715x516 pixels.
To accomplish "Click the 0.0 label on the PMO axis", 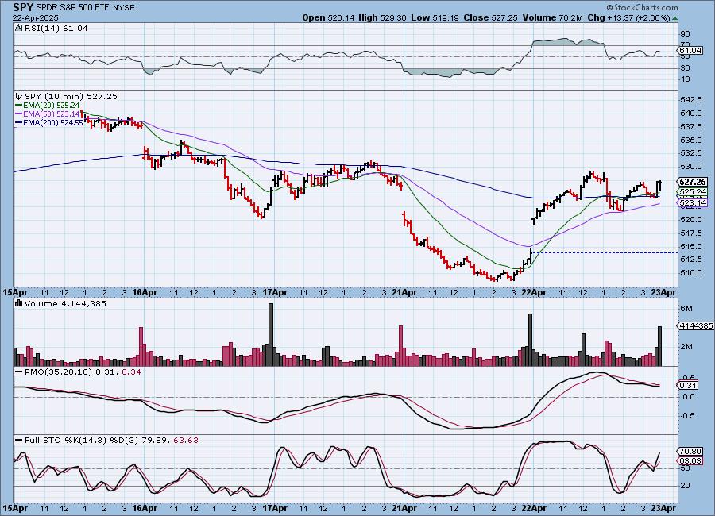I will [689, 397].
